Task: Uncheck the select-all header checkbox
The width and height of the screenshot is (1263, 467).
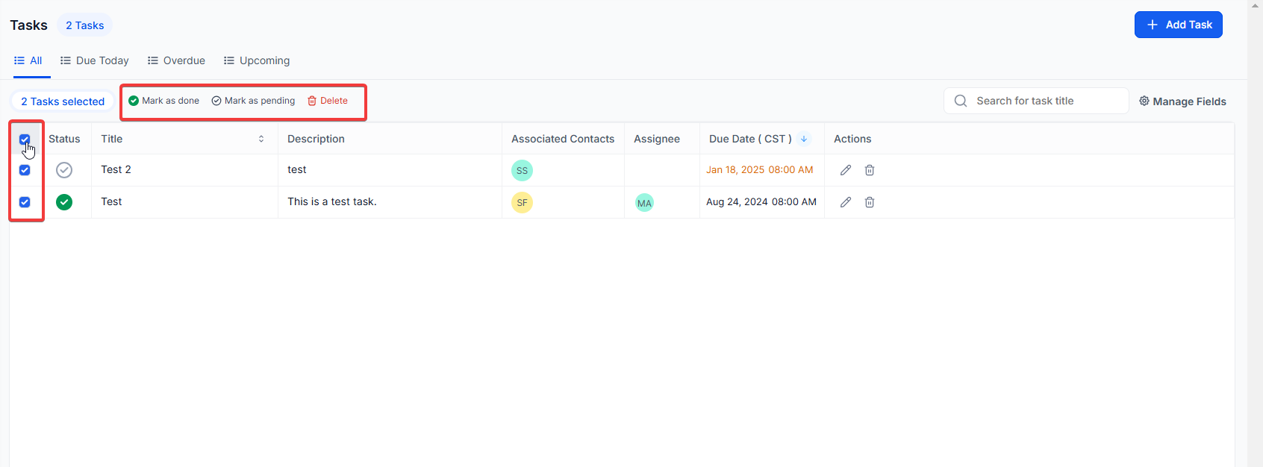Action: [25, 140]
